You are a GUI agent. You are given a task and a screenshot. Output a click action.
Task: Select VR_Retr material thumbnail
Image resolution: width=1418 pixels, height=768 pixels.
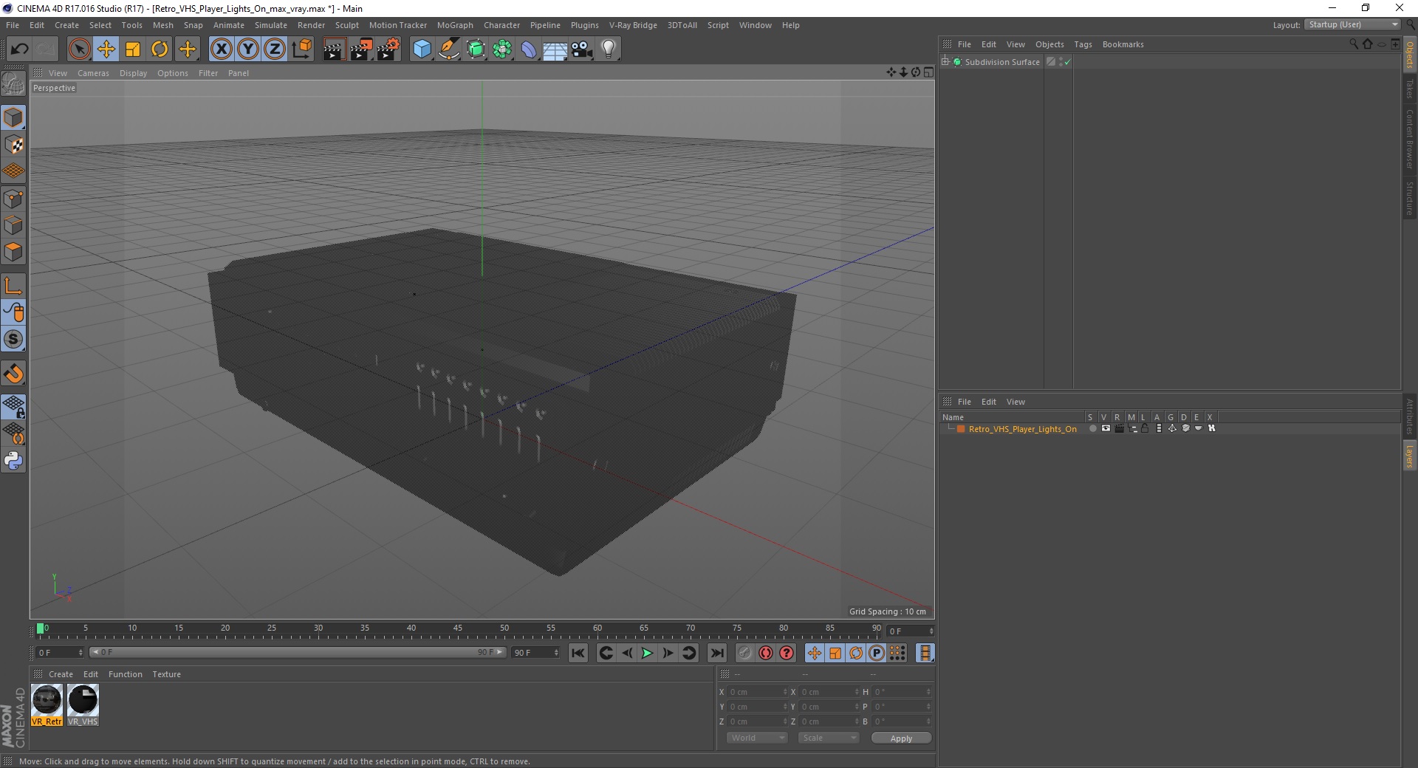pyautogui.click(x=47, y=704)
